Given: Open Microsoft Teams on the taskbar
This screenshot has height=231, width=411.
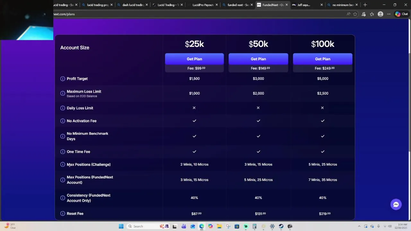Looking at the screenshot, I should (x=184, y=226).
